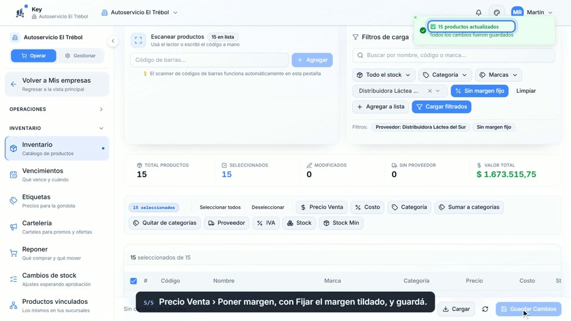
Task: Click the 15 seleccionados badge
Action: (153, 207)
